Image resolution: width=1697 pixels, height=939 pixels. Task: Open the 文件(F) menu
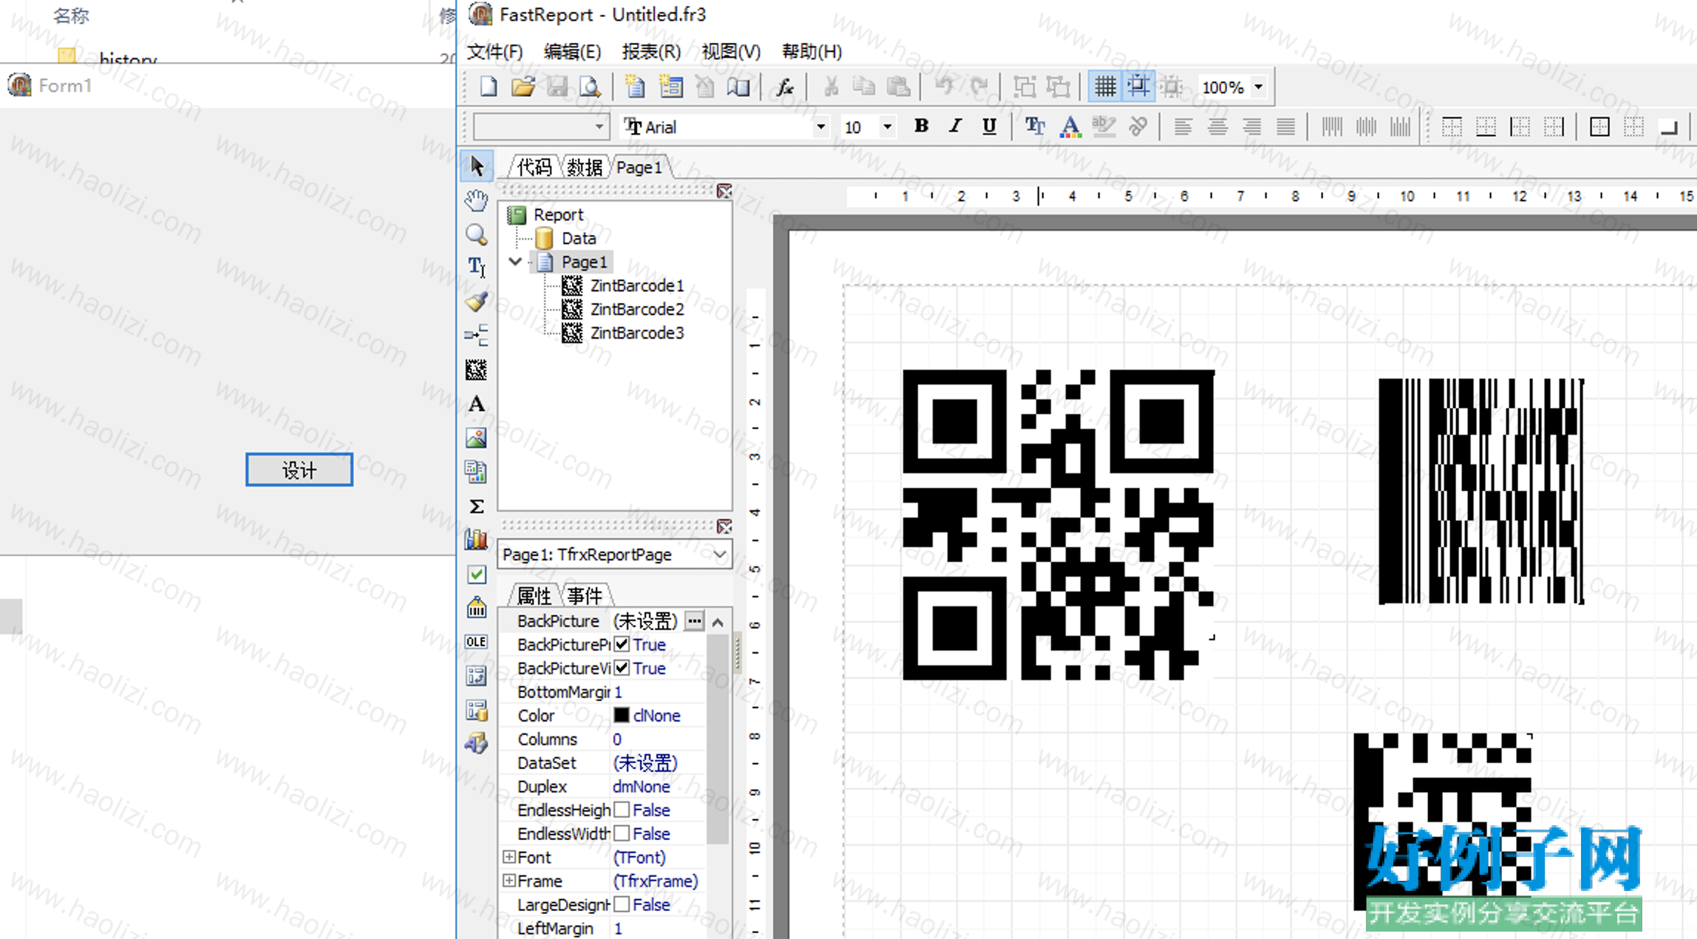coord(495,52)
